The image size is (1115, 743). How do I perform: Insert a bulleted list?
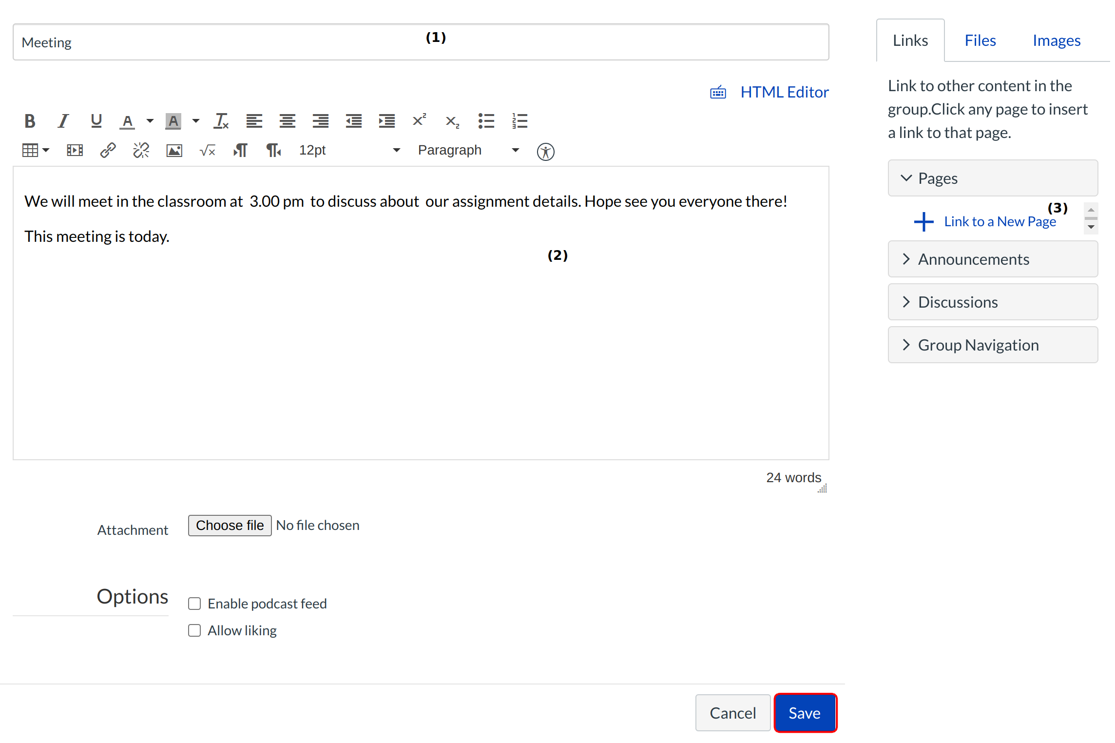point(486,121)
